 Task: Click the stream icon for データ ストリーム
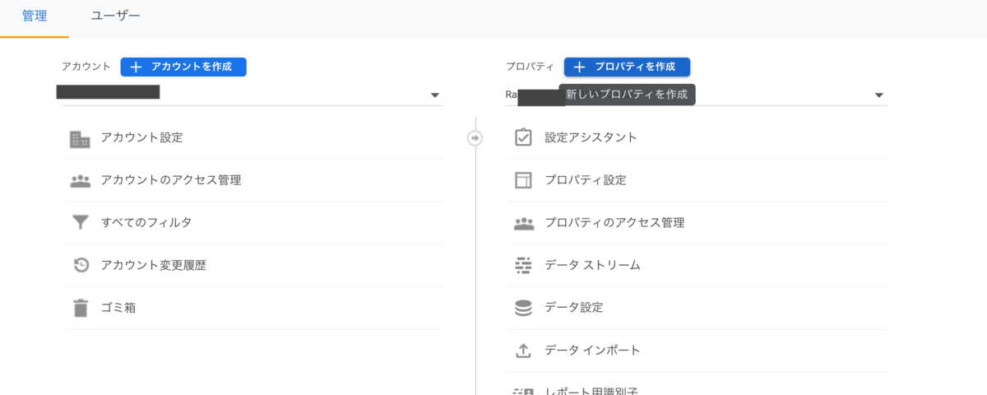(523, 265)
